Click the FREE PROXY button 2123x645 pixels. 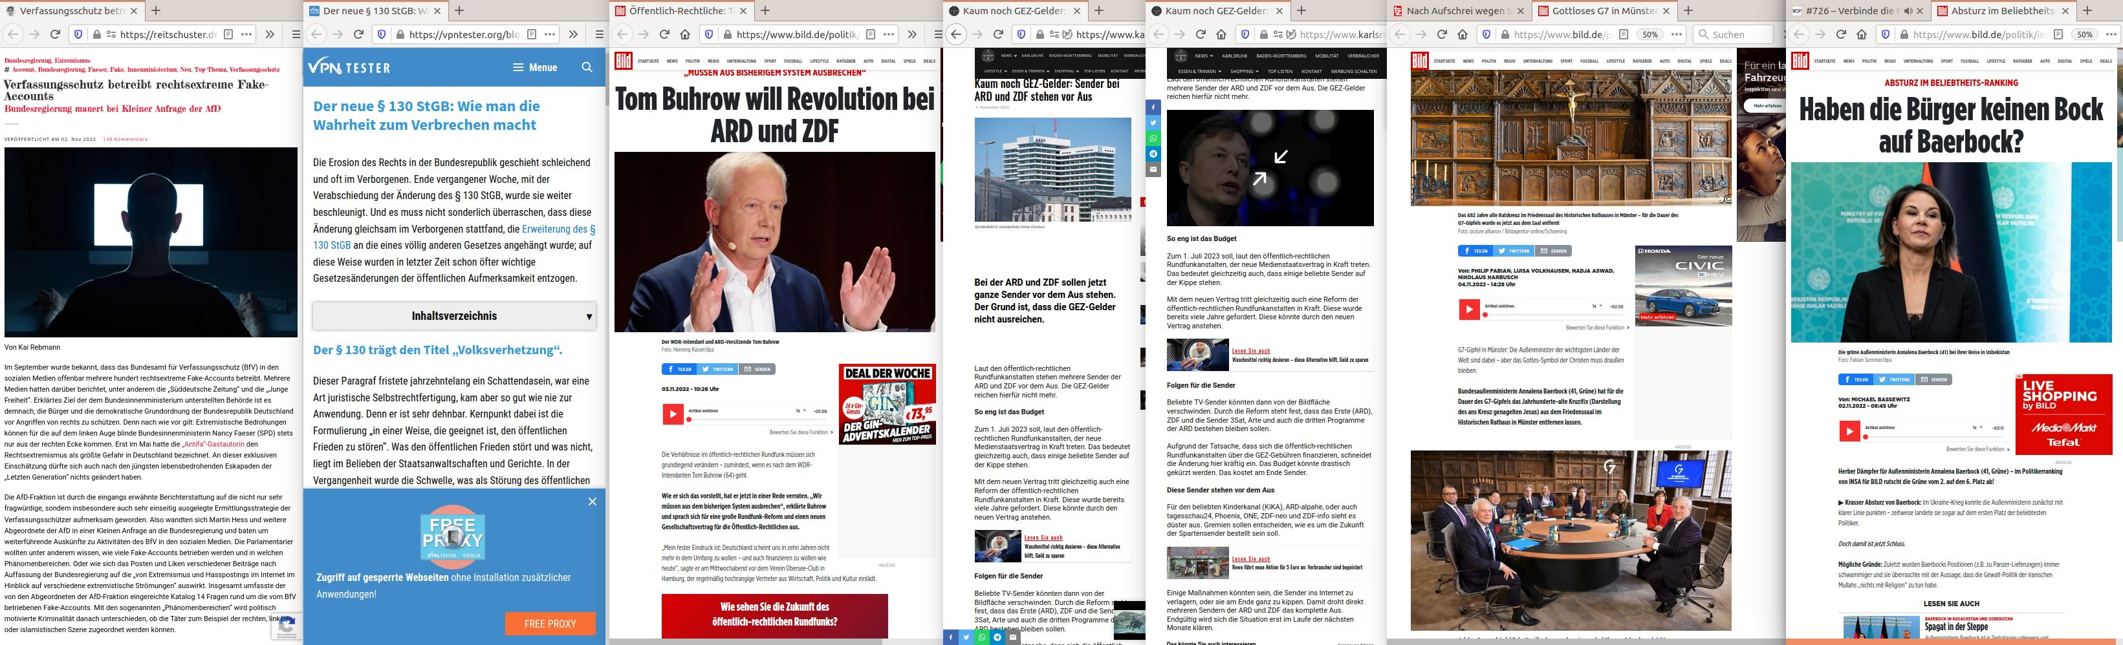[x=550, y=624]
